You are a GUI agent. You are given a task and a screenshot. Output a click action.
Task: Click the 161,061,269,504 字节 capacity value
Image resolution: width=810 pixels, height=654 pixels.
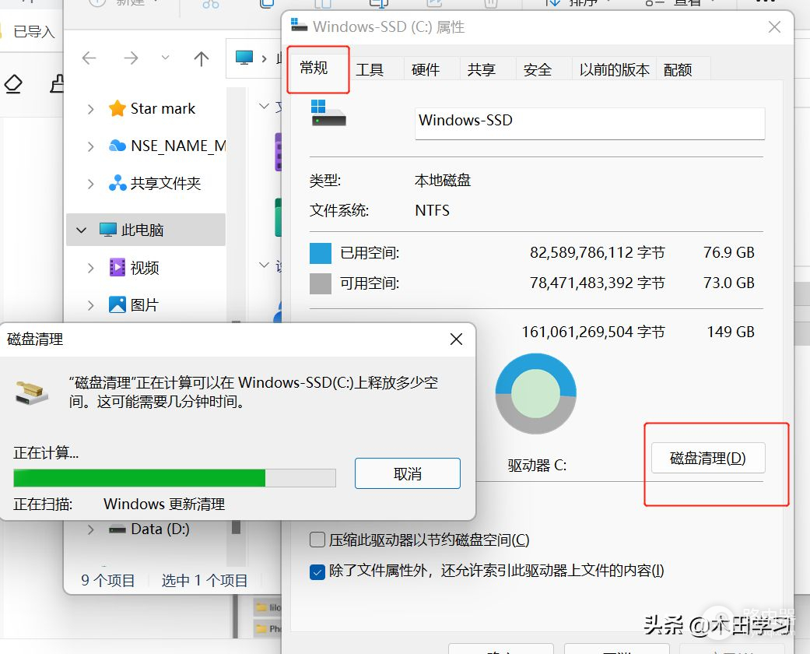point(594,332)
